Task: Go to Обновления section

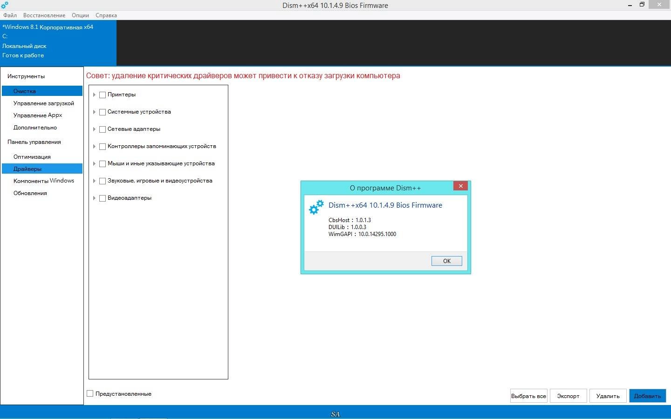Action: tap(42, 193)
